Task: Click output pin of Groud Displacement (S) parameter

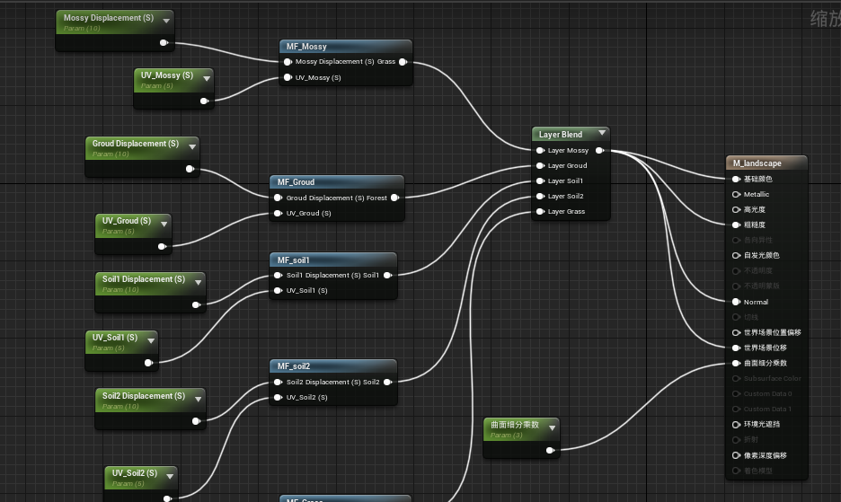Action: click(190, 169)
